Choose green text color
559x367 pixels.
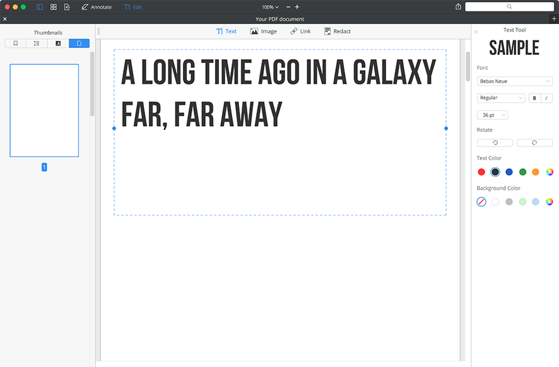(522, 172)
